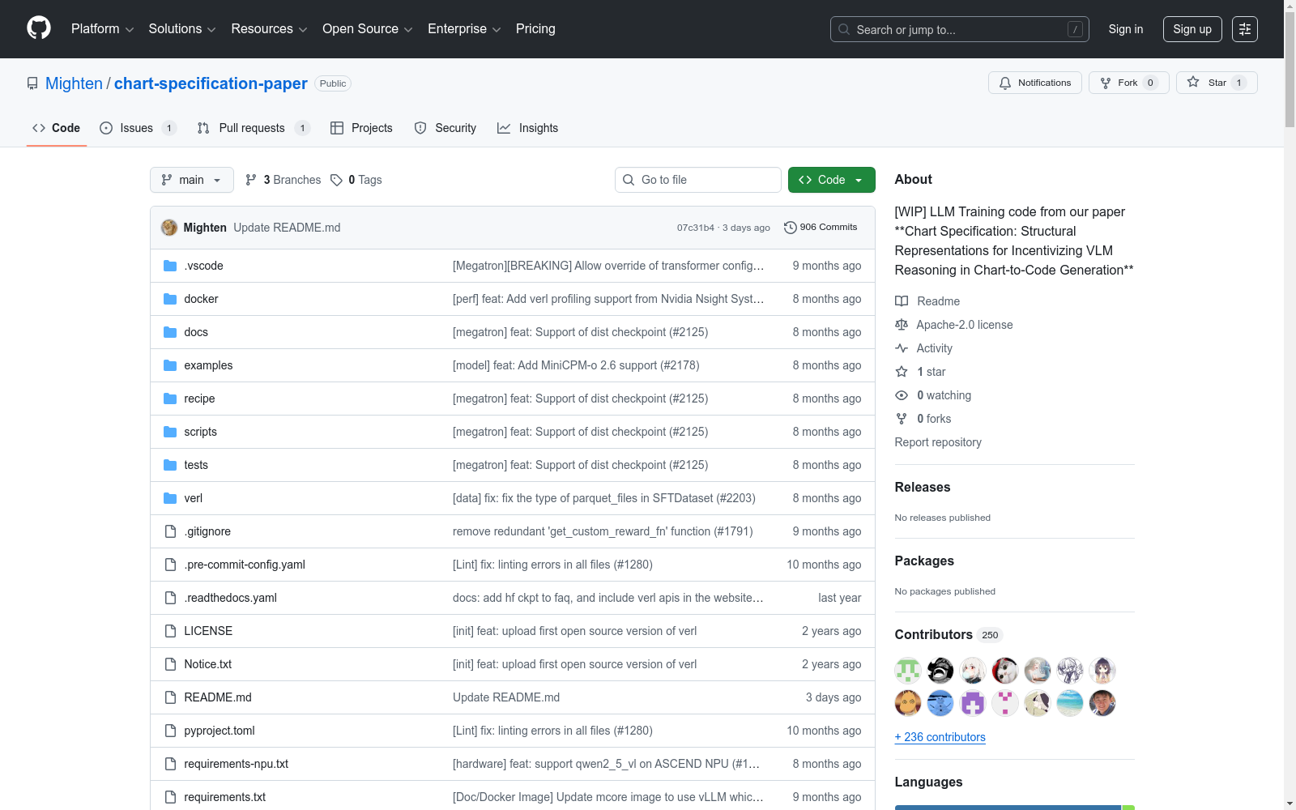
Task: Click the repository icon beside Mighten
Action: click(32, 83)
